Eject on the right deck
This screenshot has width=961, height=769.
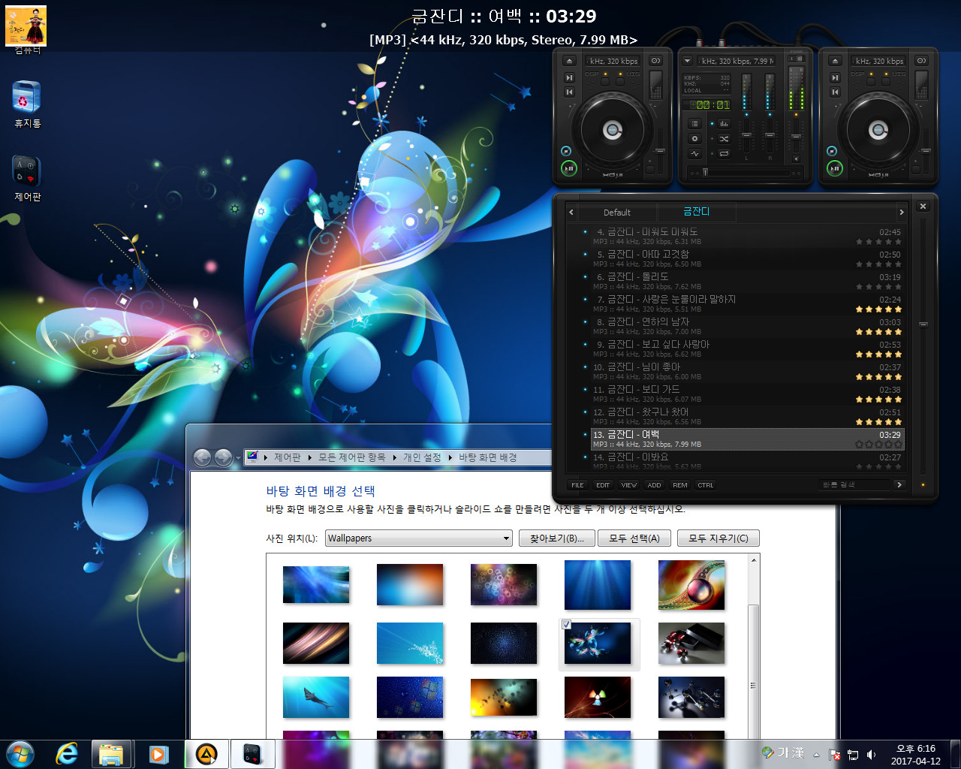tap(835, 61)
